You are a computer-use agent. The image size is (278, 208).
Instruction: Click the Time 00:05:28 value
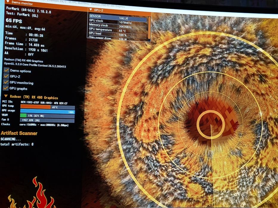pyautogui.click(x=36, y=35)
